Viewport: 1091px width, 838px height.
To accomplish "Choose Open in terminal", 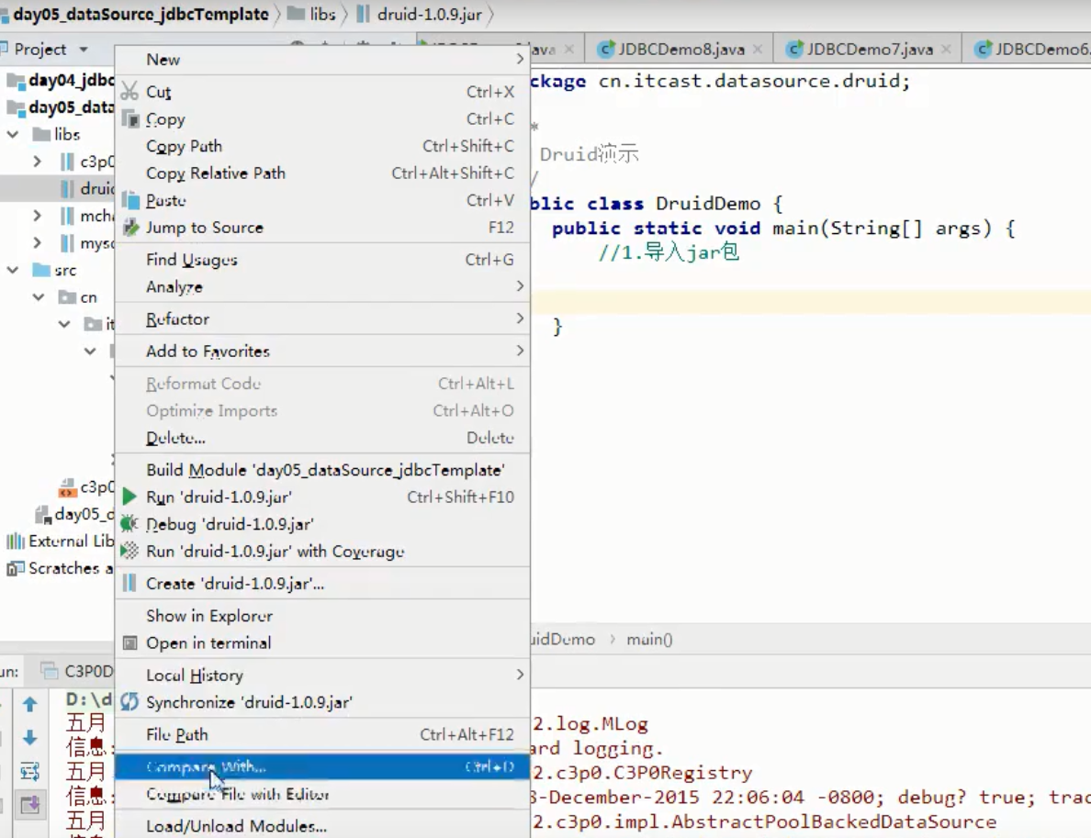I will (321, 642).
